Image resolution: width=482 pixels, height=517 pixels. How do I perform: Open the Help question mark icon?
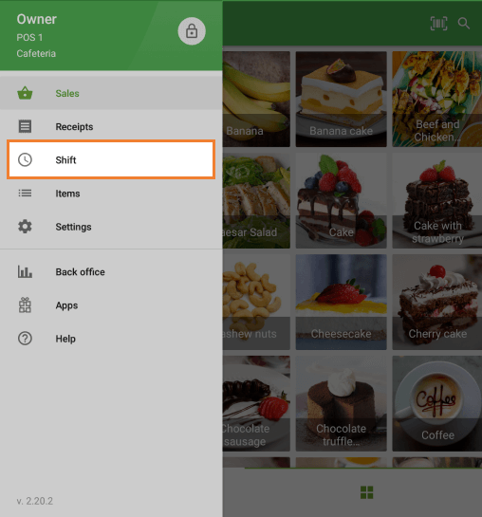click(x=25, y=339)
